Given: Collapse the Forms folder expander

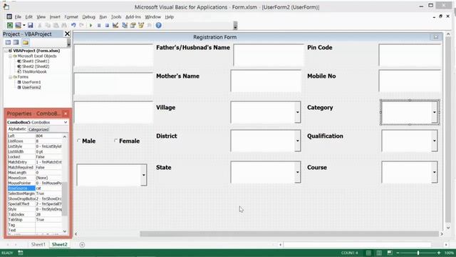Looking at the screenshot, I should [x=10, y=77].
